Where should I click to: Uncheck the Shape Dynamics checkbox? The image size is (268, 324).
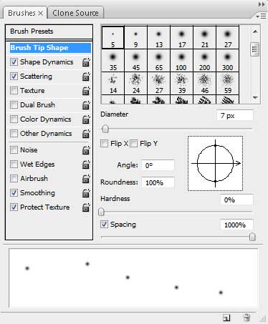14,62
